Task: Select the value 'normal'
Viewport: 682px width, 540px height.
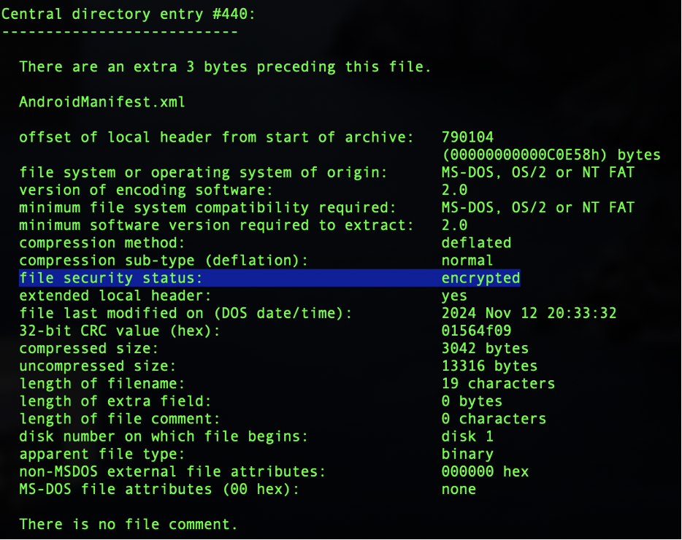Action: pyautogui.click(x=467, y=261)
